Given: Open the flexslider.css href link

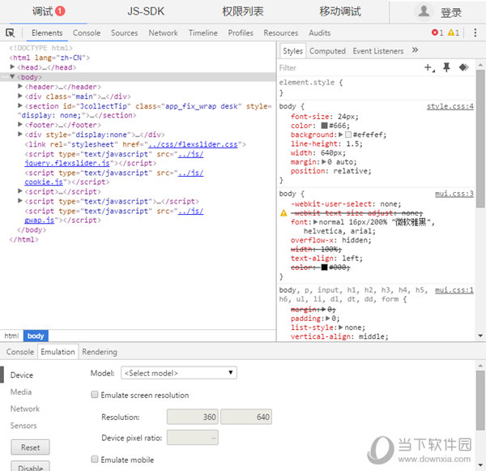Looking at the screenshot, I should coord(193,144).
